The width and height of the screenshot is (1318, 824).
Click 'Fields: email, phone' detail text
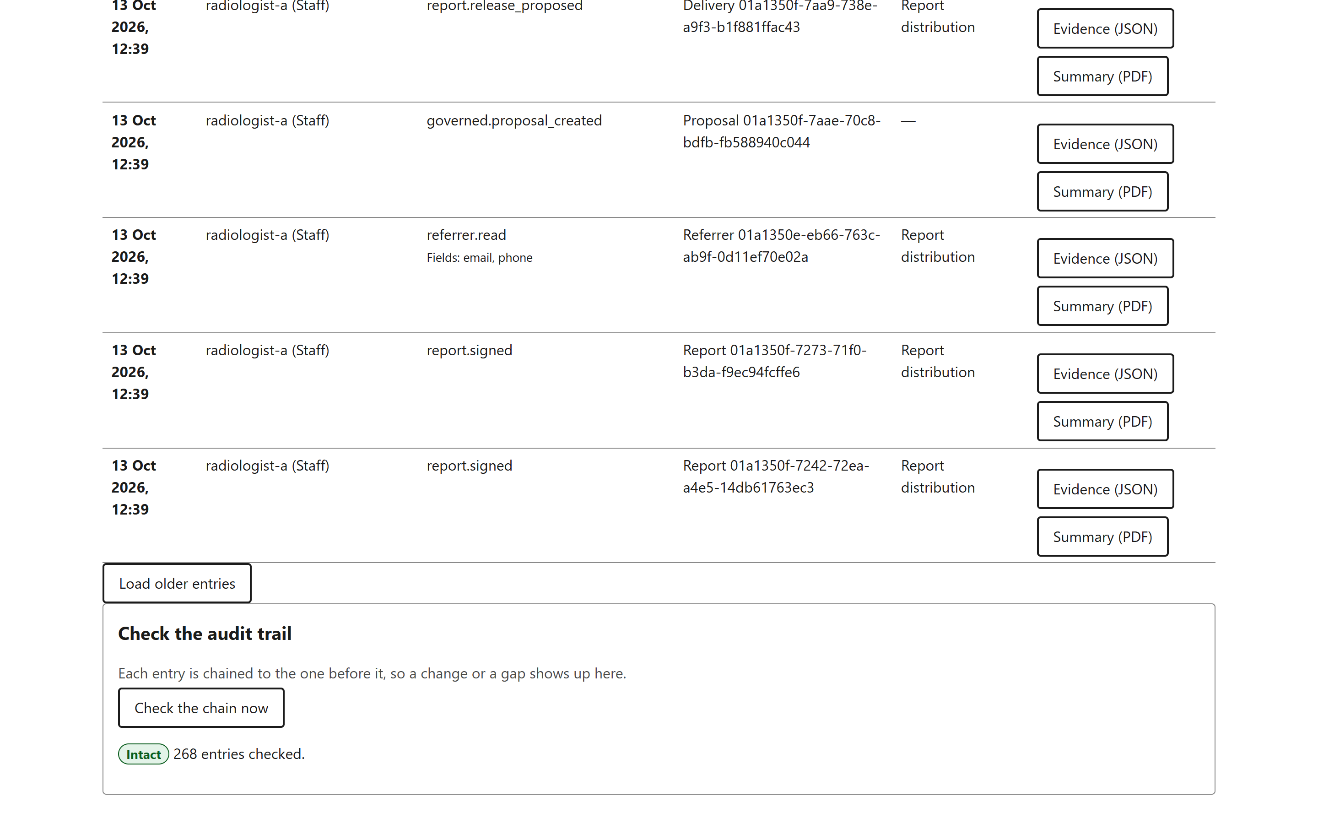pyautogui.click(x=479, y=258)
